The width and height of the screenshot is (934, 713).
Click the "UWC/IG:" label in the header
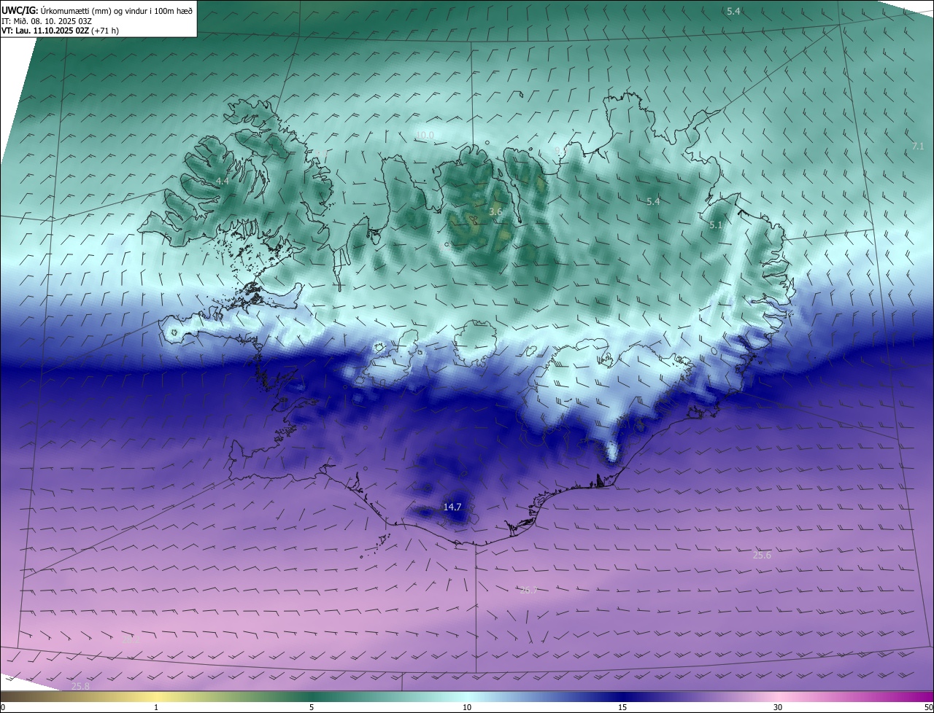[x=20, y=10]
